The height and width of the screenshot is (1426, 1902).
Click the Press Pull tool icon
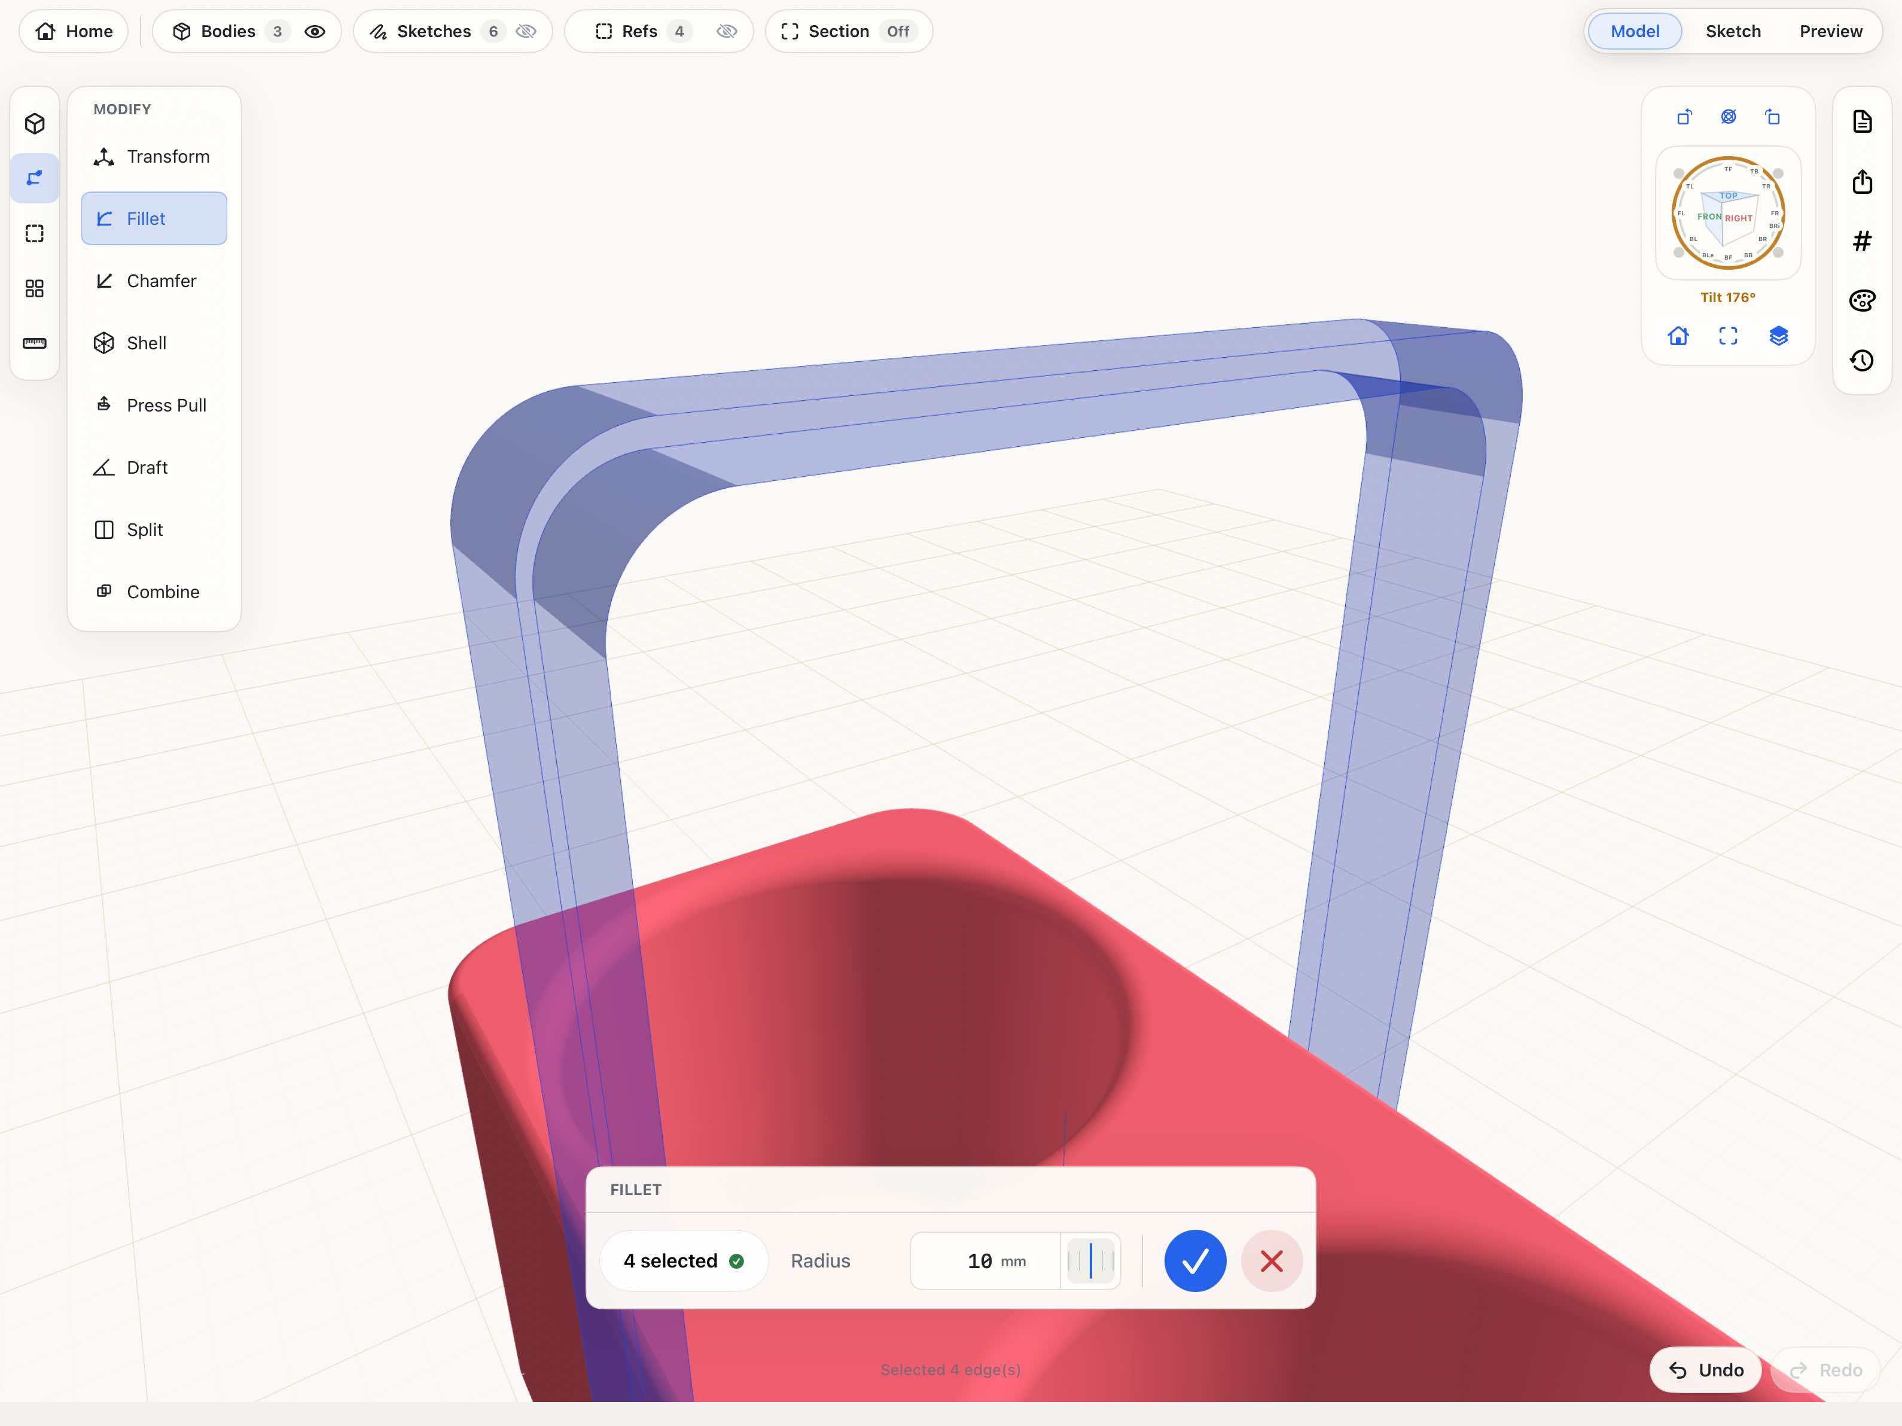(104, 404)
